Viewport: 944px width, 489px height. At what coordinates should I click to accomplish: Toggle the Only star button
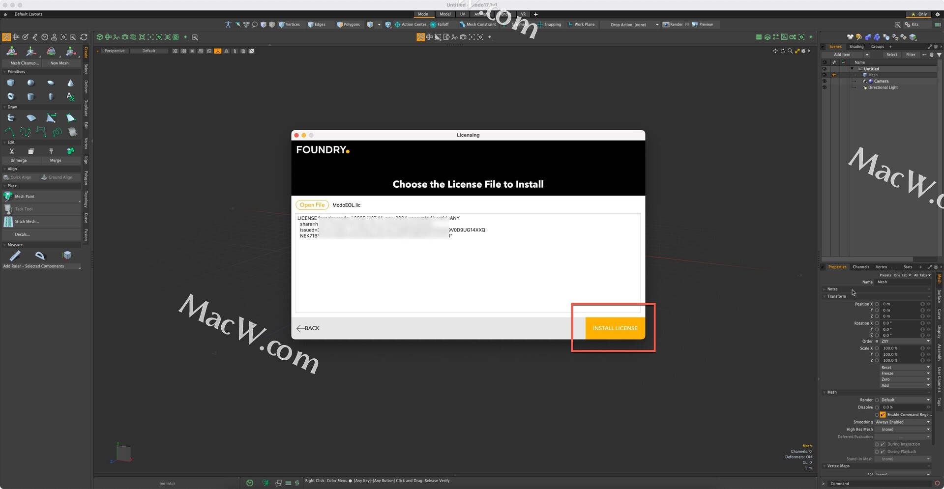[x=919, y=14]
